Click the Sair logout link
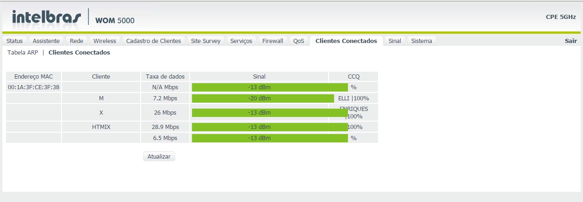The width and height of the screenshot is (583, 202). 571,41
